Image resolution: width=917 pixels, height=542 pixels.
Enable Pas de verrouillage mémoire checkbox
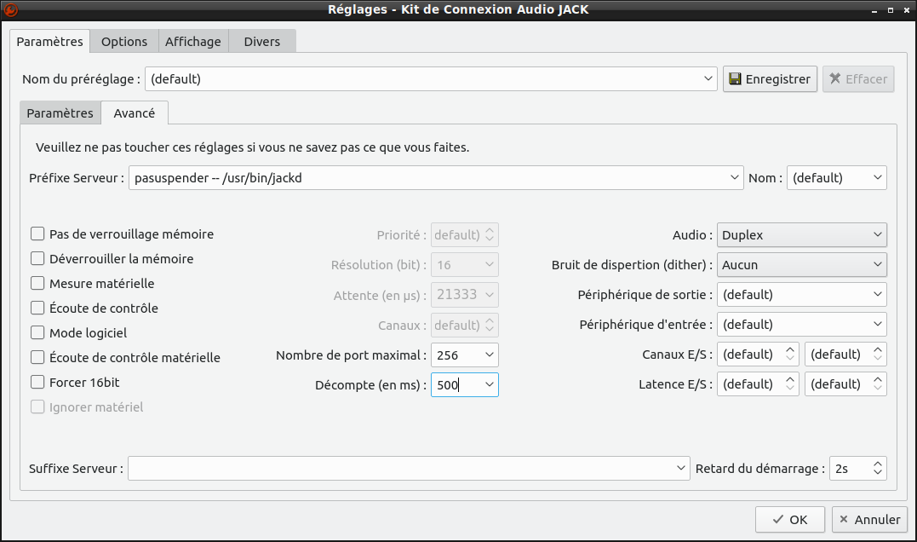[37, 234]
